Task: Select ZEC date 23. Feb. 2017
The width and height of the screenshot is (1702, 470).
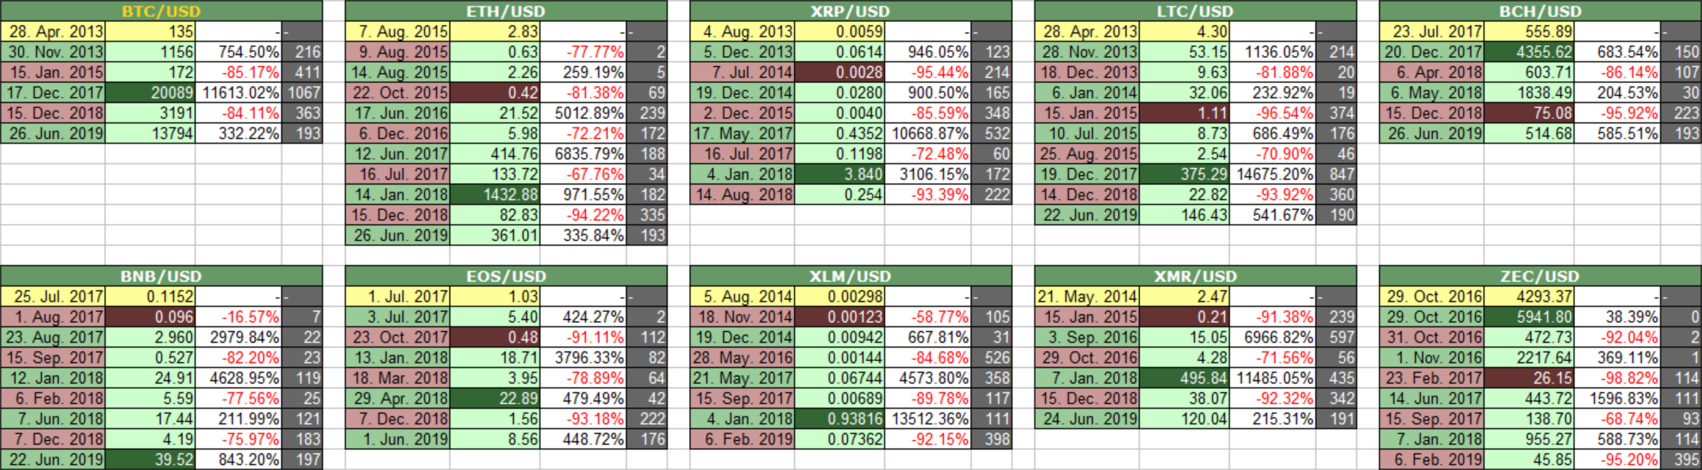Action: pyautogui.click(x=1432, y=378)
